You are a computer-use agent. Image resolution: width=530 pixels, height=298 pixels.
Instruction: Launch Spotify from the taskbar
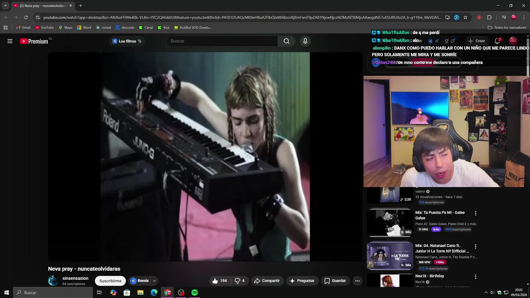(x=195, y=293)
